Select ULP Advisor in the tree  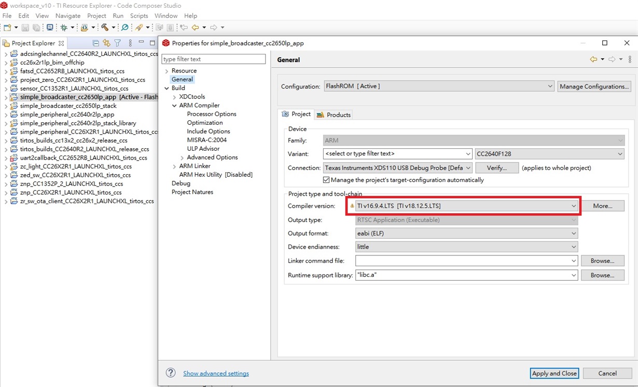(x=203, y=149)
